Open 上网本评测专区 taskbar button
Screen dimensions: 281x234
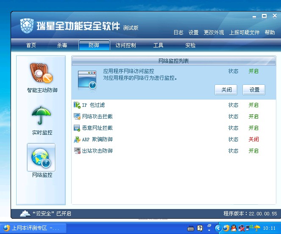coord(33,228)
